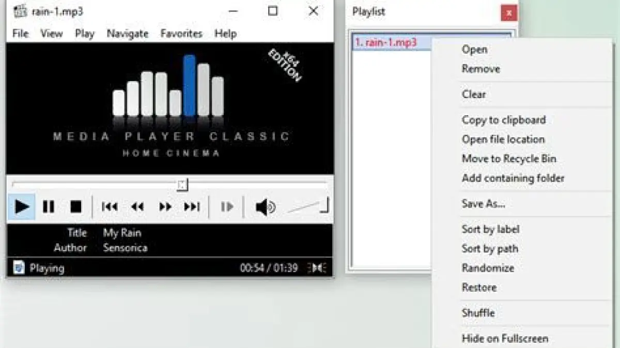
Task: Click the frame step icon
Action: (x=227, y=207)
